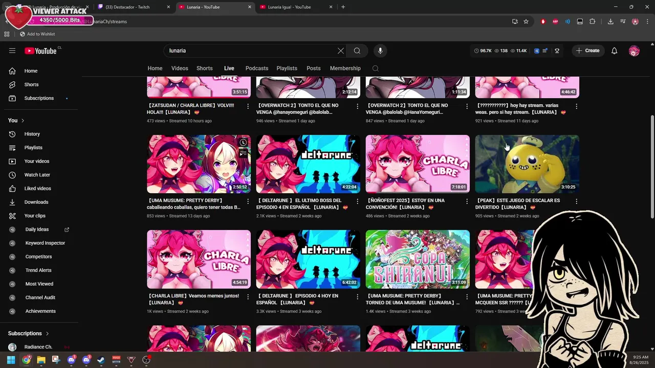Install app via address bar icon
655x368 pixels.
pos(515,21)
